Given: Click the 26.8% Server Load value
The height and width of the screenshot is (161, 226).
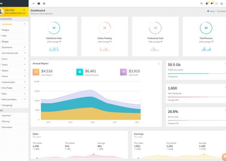Looking at the screenshot, I should (173, 111).
